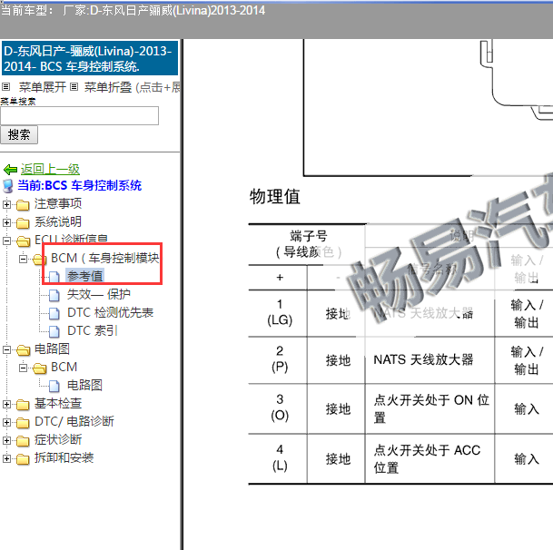Expand the 拆卸和安装 tree node
This screenshot has width=553, height=550.
click(6, 458)
